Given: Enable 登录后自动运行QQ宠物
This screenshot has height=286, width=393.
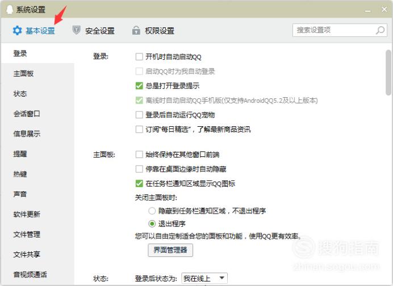Looking at the screenshot, I should (139, 115).
